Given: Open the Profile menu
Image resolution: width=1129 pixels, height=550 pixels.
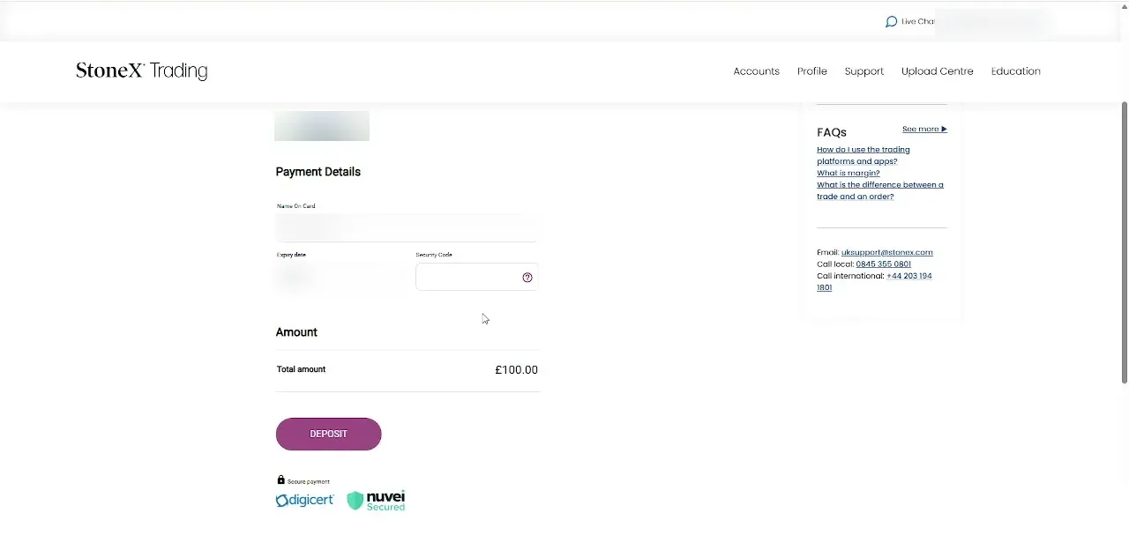Looking at the screenshot, I should pos(811,71).
